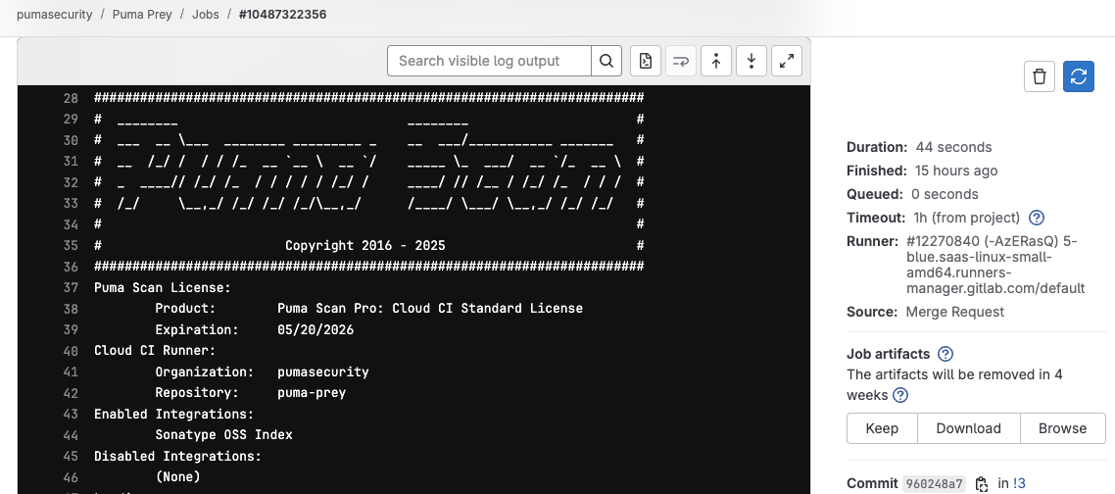
Task: Select 'Enabled Integrations:' log line
Action: [x=174, y=415]
